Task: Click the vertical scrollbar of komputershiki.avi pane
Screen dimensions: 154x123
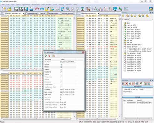Action: 120,67
